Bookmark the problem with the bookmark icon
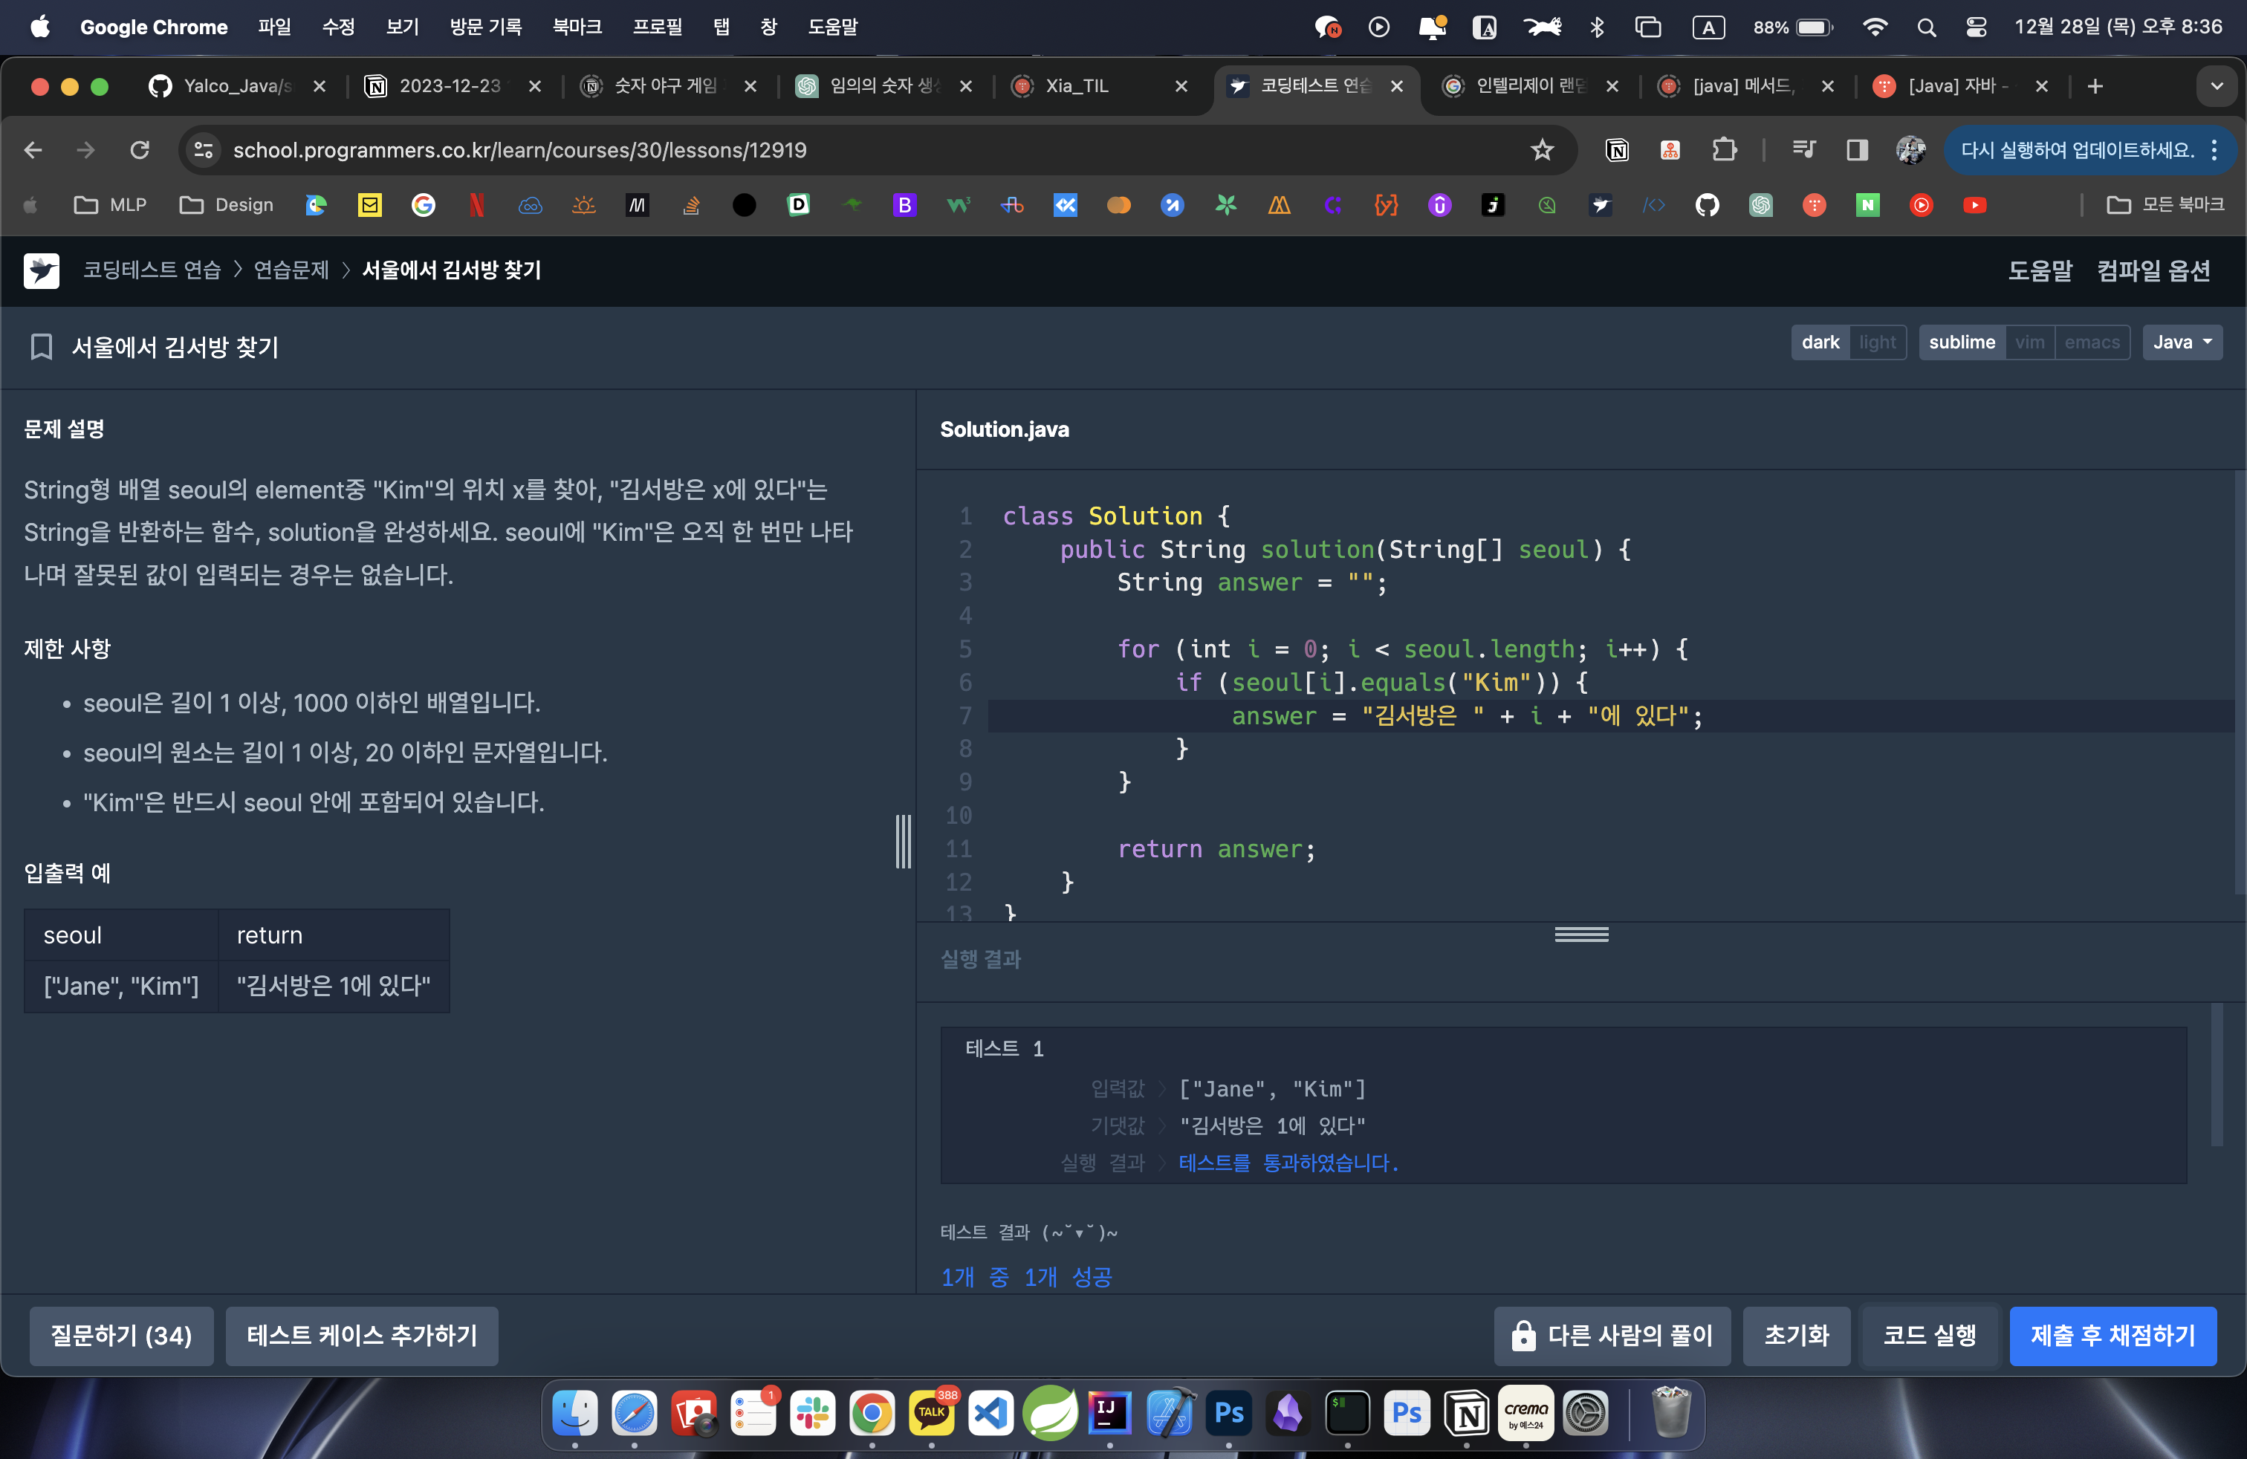 [x=42, y=347]
